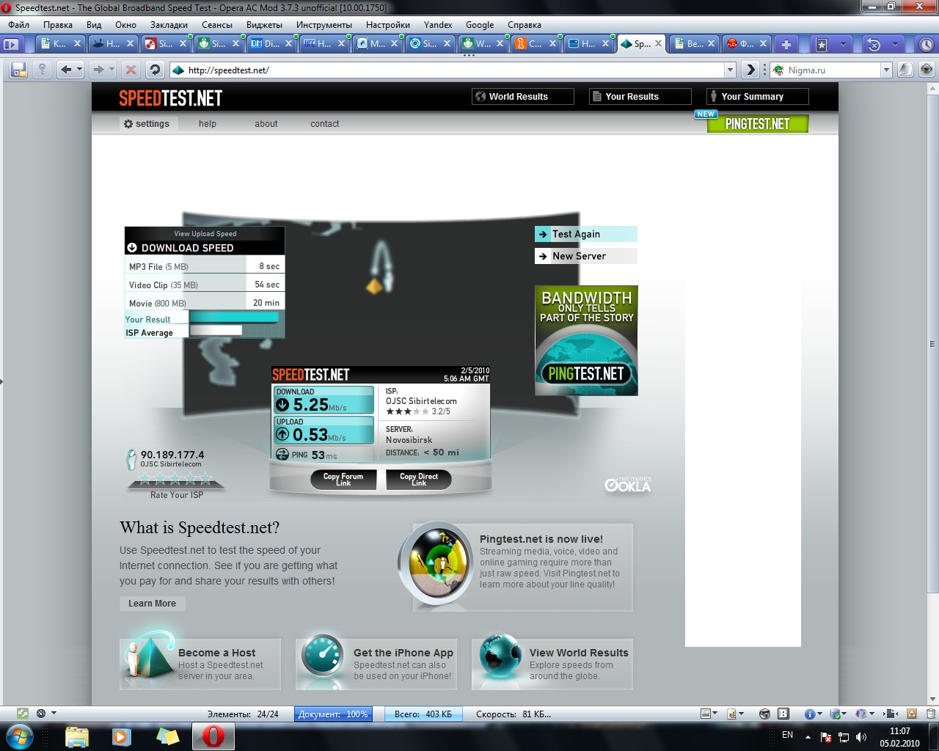Open the dropdown next to rewind icon
Viewport: 939px width, 751px height.
tap(895, 44)
